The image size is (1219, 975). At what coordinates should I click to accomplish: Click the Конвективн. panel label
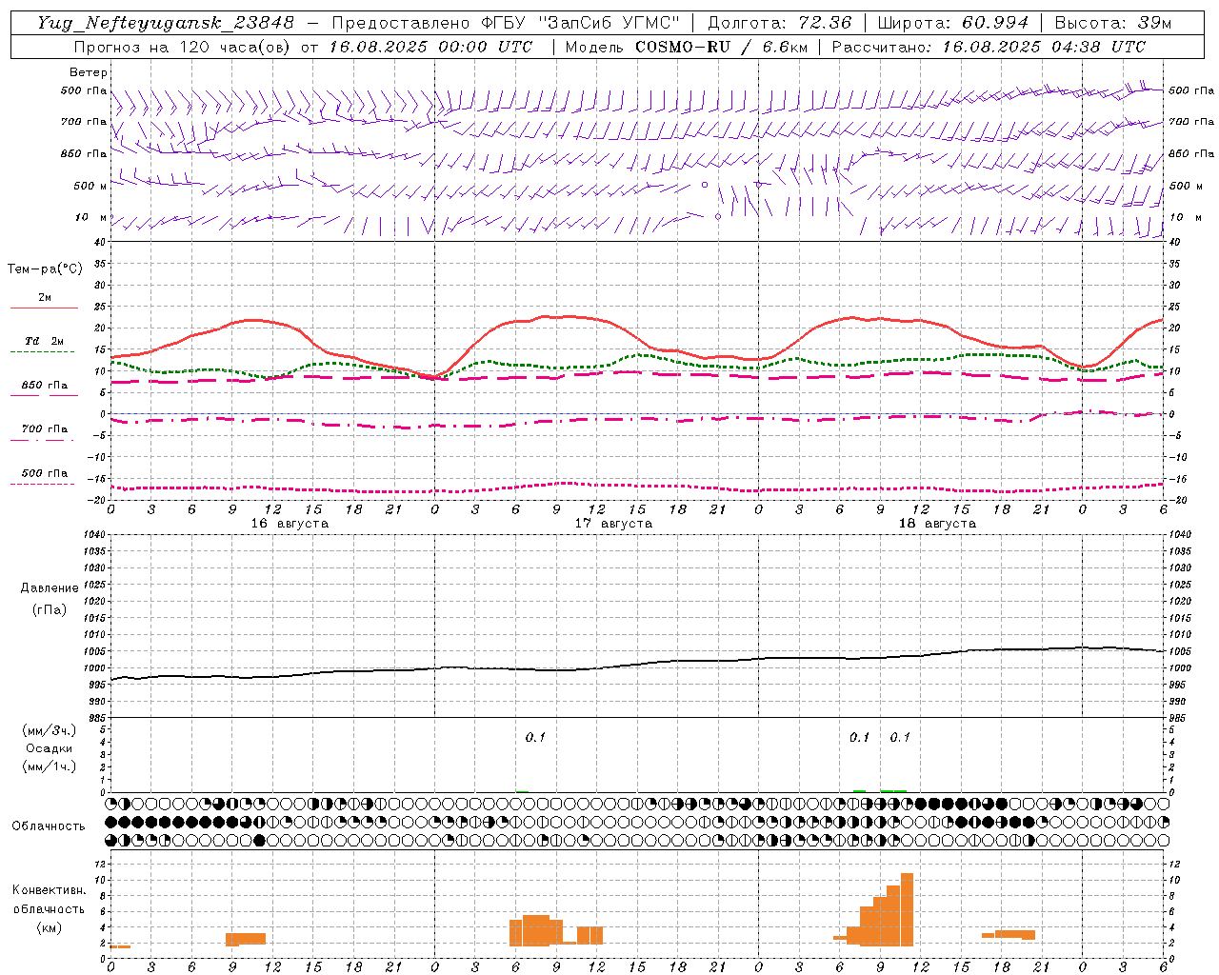50,890
